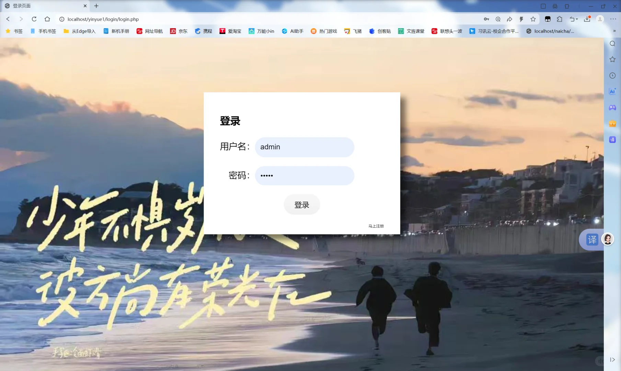Open the AI assistant panel in right sidebar
The width and height of the screenshot is (621, 371).
coord(612,91)
